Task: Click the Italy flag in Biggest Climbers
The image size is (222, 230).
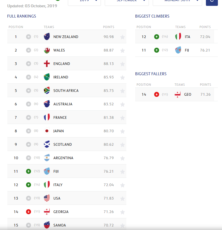Action: point(178,37)
